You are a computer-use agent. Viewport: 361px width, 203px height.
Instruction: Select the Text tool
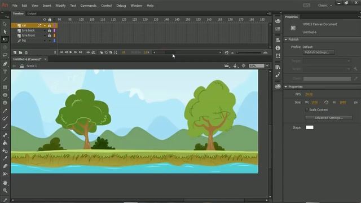[x=5, y=72]
